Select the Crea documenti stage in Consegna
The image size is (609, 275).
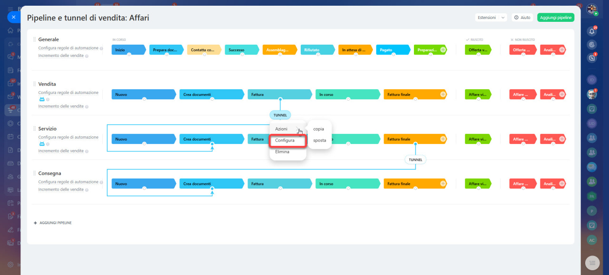(212, 184)
